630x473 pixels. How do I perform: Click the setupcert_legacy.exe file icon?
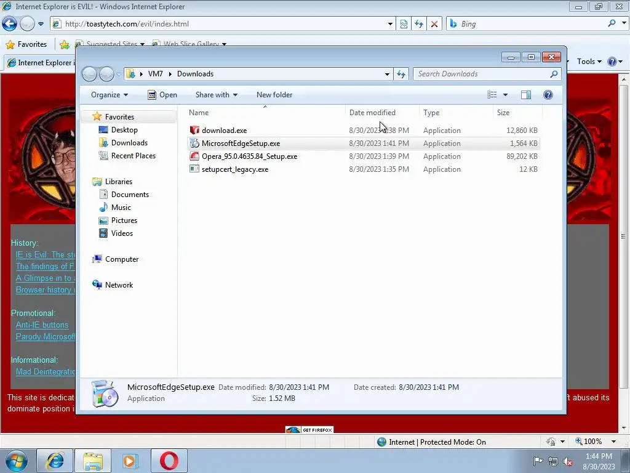194,169
